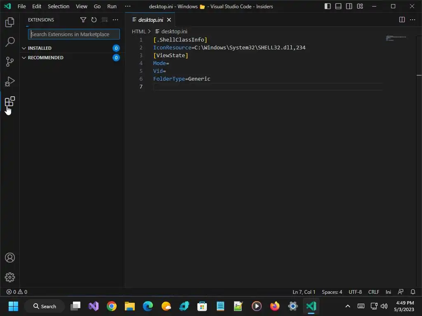Open the Go menu
422x316 pixels.
pyautogui.click(x=97, y=6)
